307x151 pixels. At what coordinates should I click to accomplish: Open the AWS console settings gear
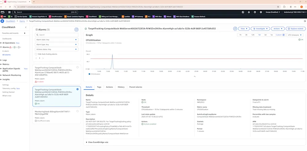pos(261,12)
